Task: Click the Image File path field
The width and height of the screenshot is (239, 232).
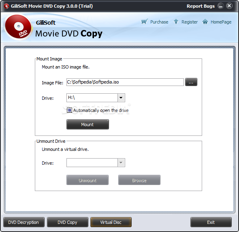Action: (125, 82)
